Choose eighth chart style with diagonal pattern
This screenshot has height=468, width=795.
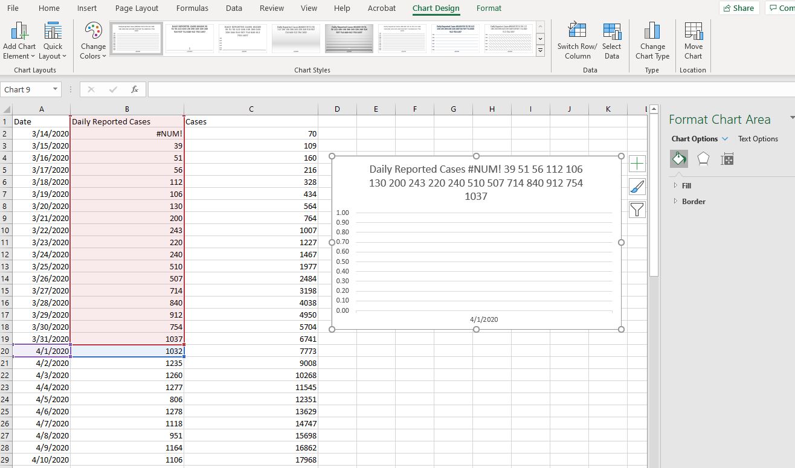point(509,39)
